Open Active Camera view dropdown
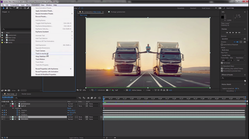Image resolution: width=249 pixels, height=139 pixels. (138, 90)
